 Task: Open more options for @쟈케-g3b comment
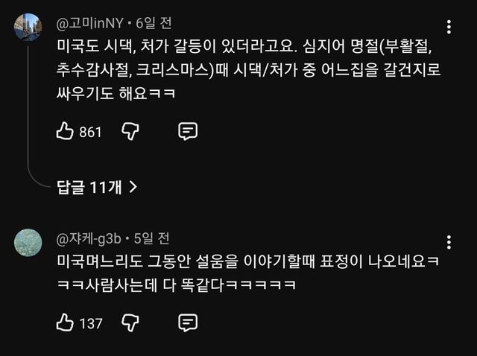click(449, 243)
